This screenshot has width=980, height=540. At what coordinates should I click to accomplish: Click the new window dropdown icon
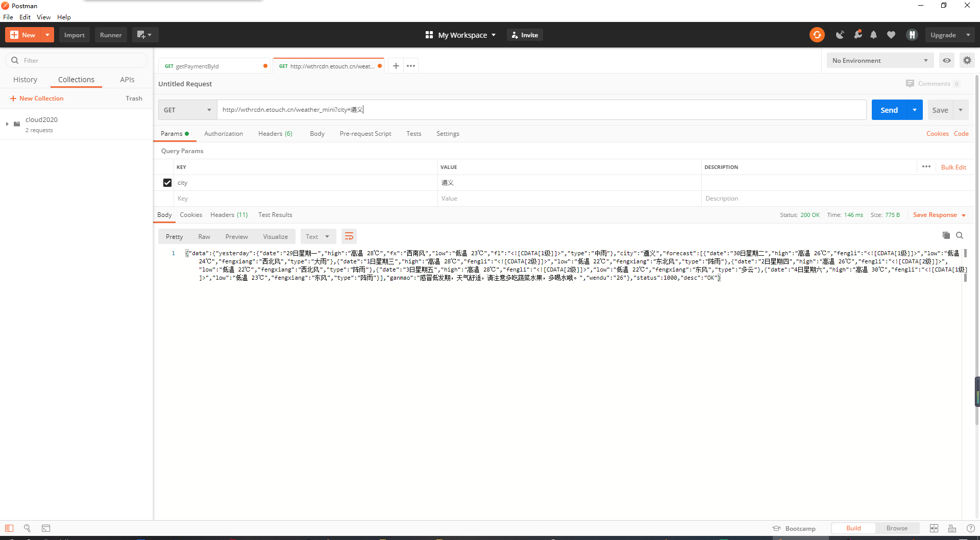[x=145, y=35]
